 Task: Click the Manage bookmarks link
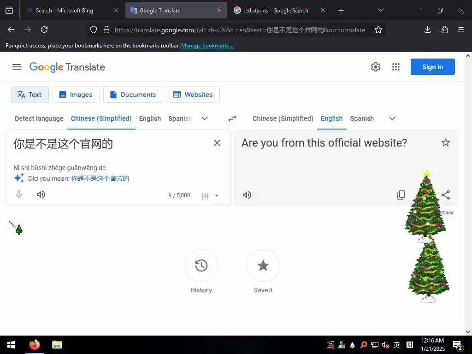[207, 46]
